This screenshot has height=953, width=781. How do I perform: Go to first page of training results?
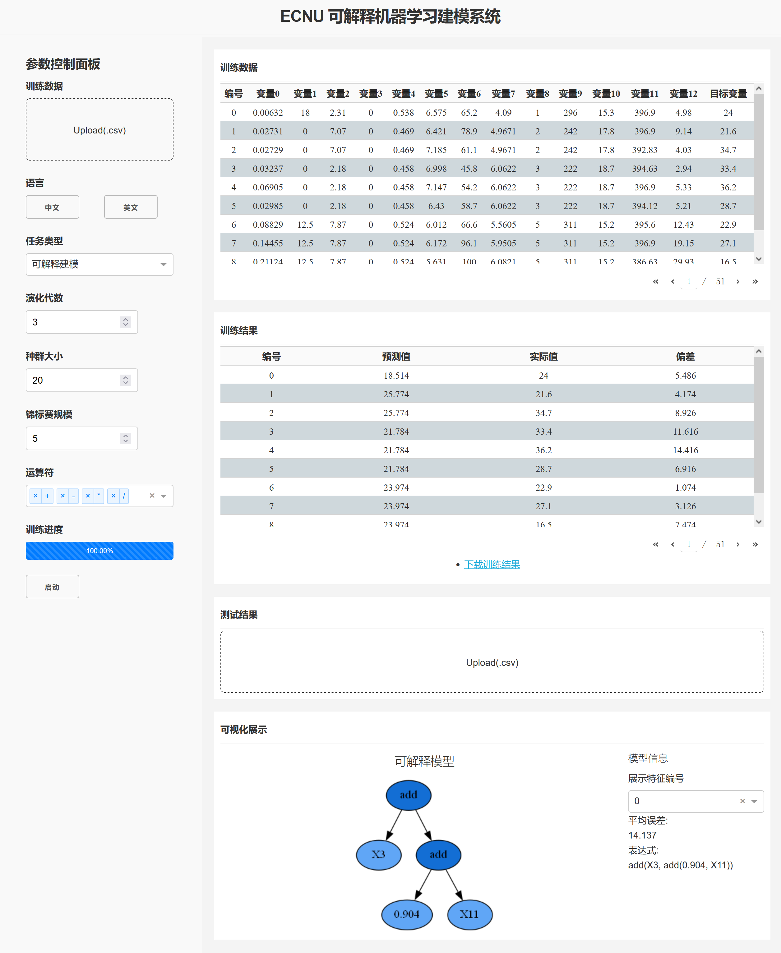pyautogui.click(x=655, y=544)
